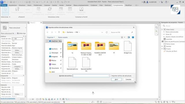Toggle Select Pinned Elements in status bar
This screenshot has height=104, width=185.
pyautogui.click(x=161, y=102)
